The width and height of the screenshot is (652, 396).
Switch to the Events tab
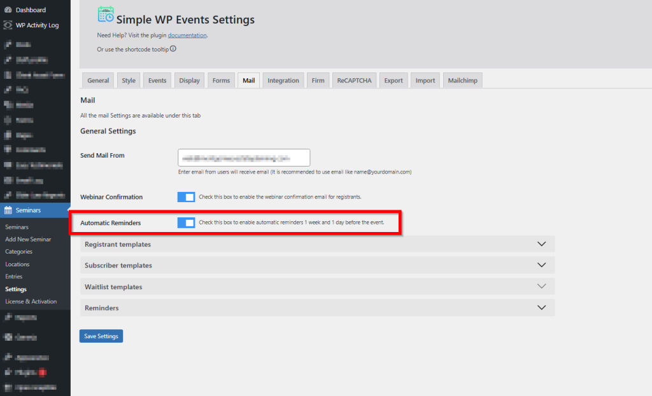tap(157, 81)
